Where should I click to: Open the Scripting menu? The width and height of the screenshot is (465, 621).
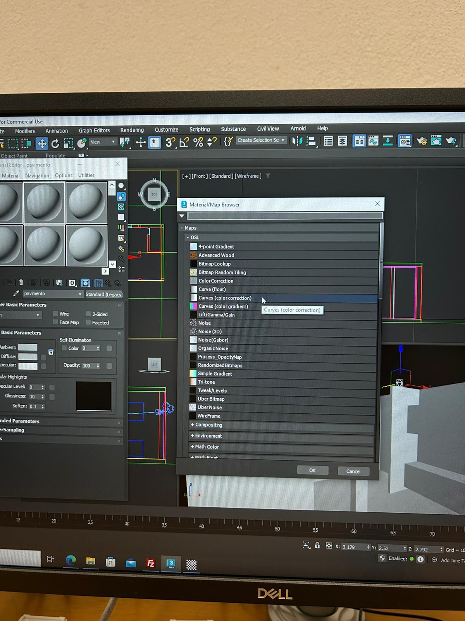[x=200, y=129]
